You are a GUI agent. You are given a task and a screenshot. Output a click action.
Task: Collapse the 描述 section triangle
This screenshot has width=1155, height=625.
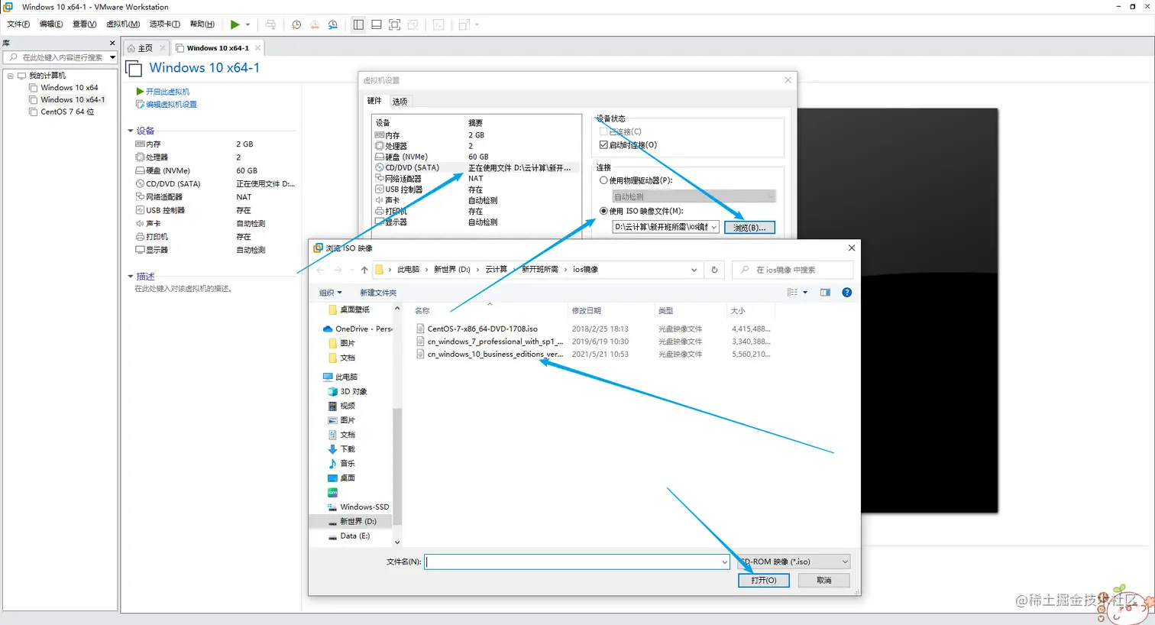tap(131, 277)
